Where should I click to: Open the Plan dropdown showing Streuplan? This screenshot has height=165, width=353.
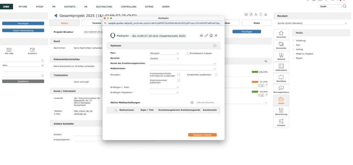pyautogui.click(x=164, y=53)
